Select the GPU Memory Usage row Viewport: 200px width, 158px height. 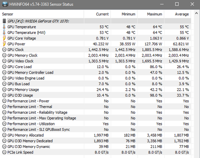[96, 89]
